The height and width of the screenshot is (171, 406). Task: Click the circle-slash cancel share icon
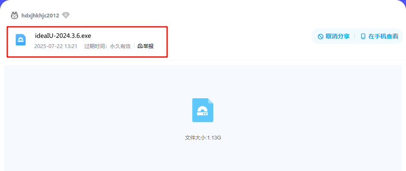(x=321, y=37)
